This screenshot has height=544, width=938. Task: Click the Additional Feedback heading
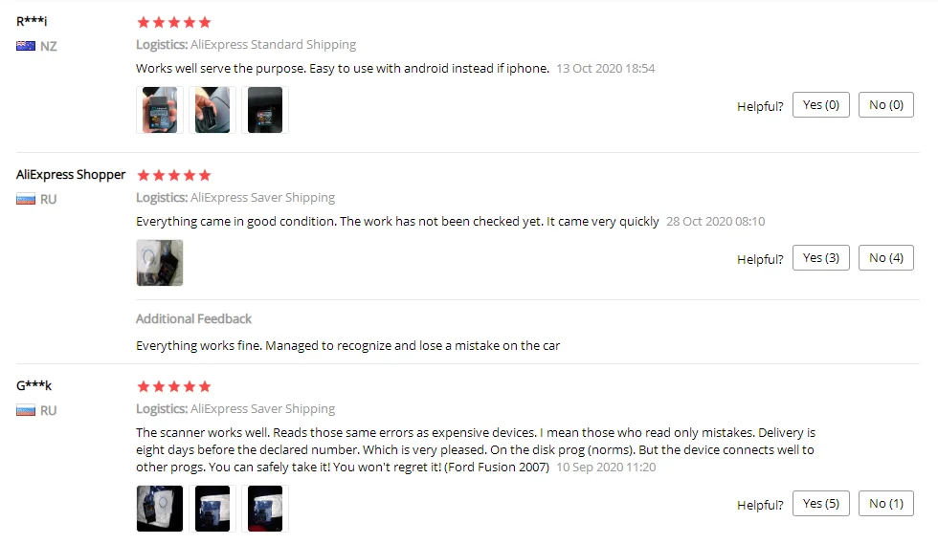[x=193, y=318]
